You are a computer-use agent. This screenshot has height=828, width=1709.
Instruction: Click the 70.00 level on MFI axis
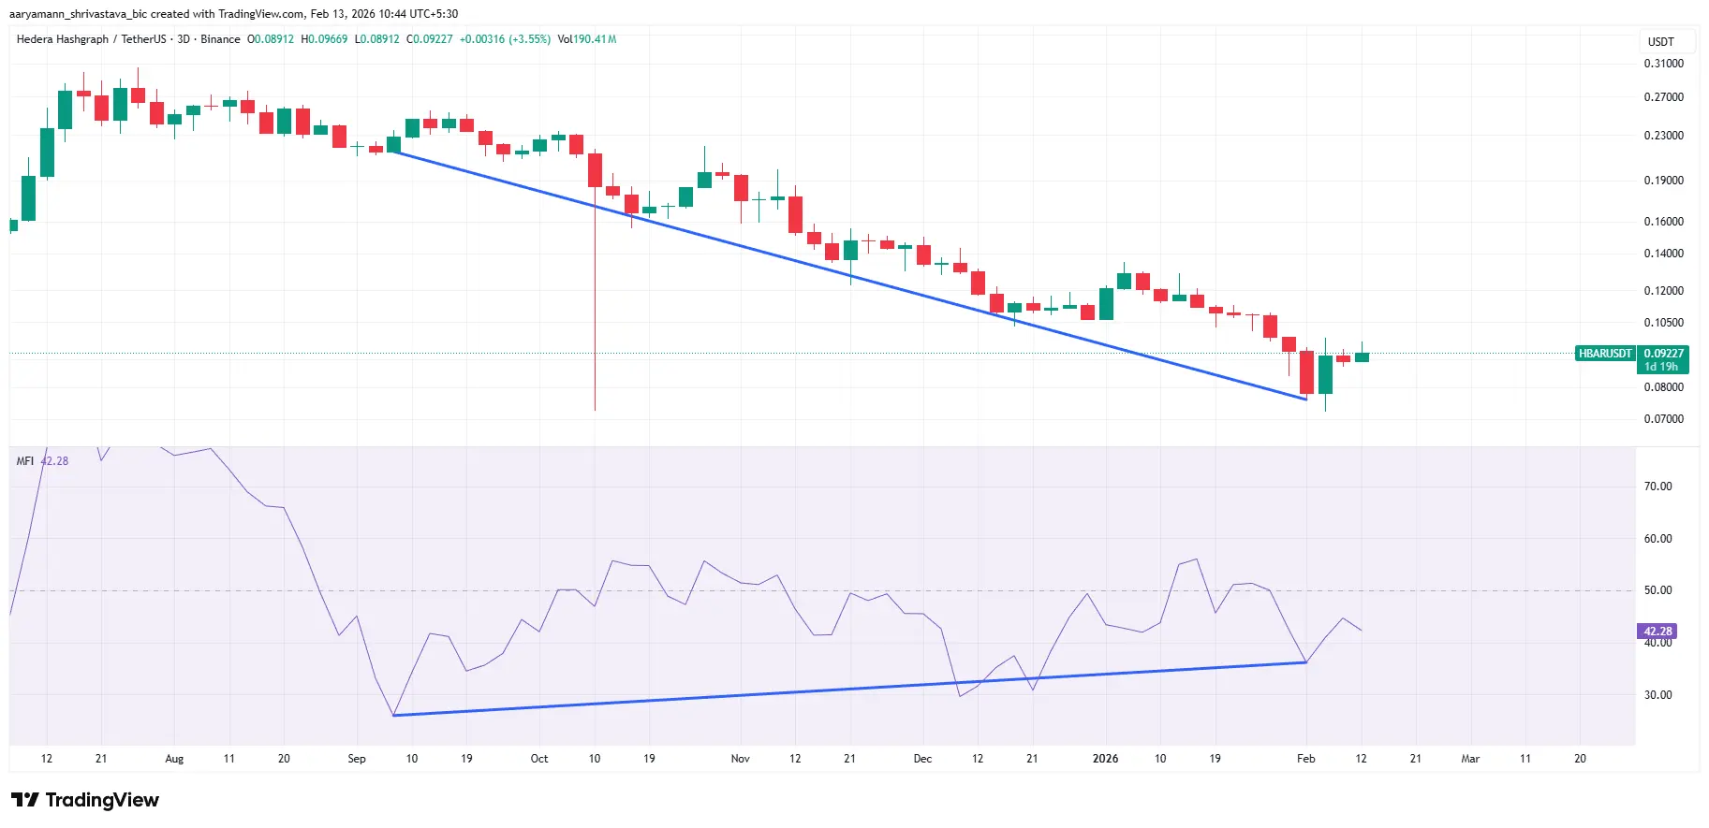pyautogui.click(x=1657, y=487)
